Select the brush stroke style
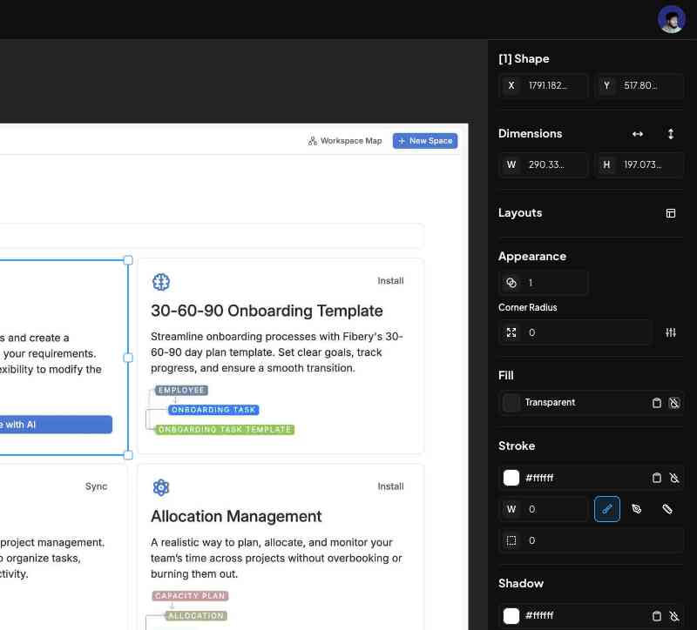Screen dimensions: 697x630 (x=606, y=509)
